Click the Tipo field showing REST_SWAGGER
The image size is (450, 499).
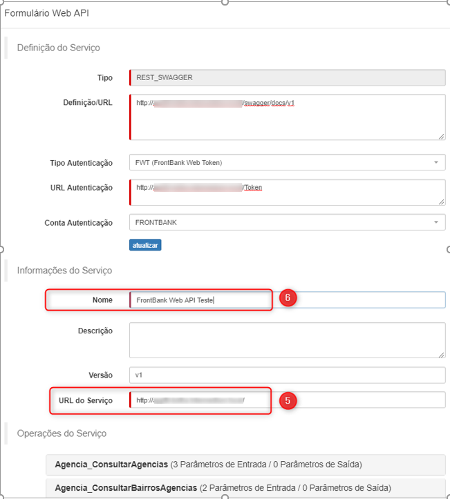(287, 77)
